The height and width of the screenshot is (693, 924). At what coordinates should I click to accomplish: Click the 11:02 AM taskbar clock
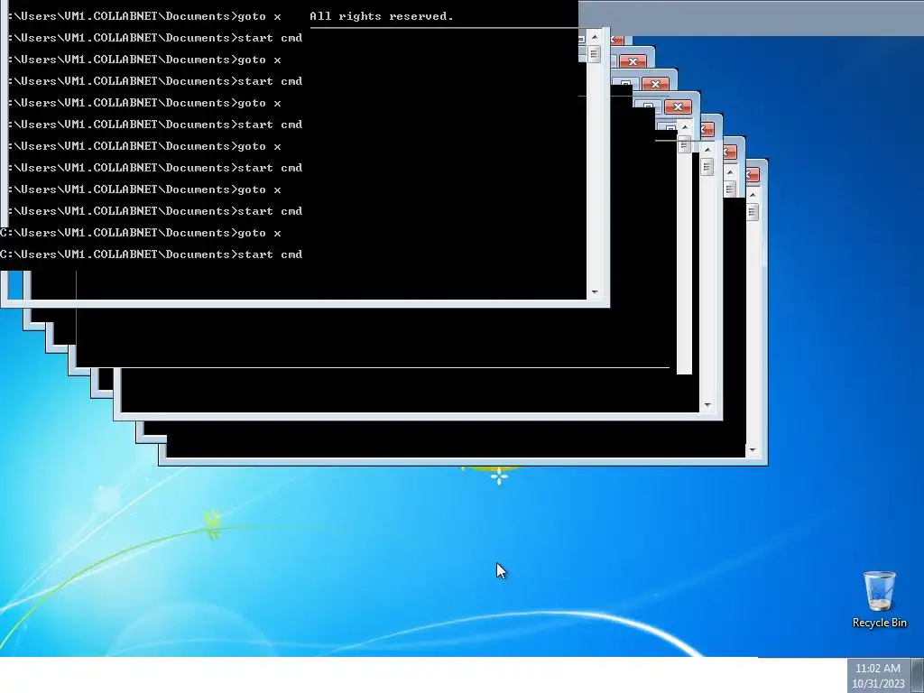(x=877, y=669)
